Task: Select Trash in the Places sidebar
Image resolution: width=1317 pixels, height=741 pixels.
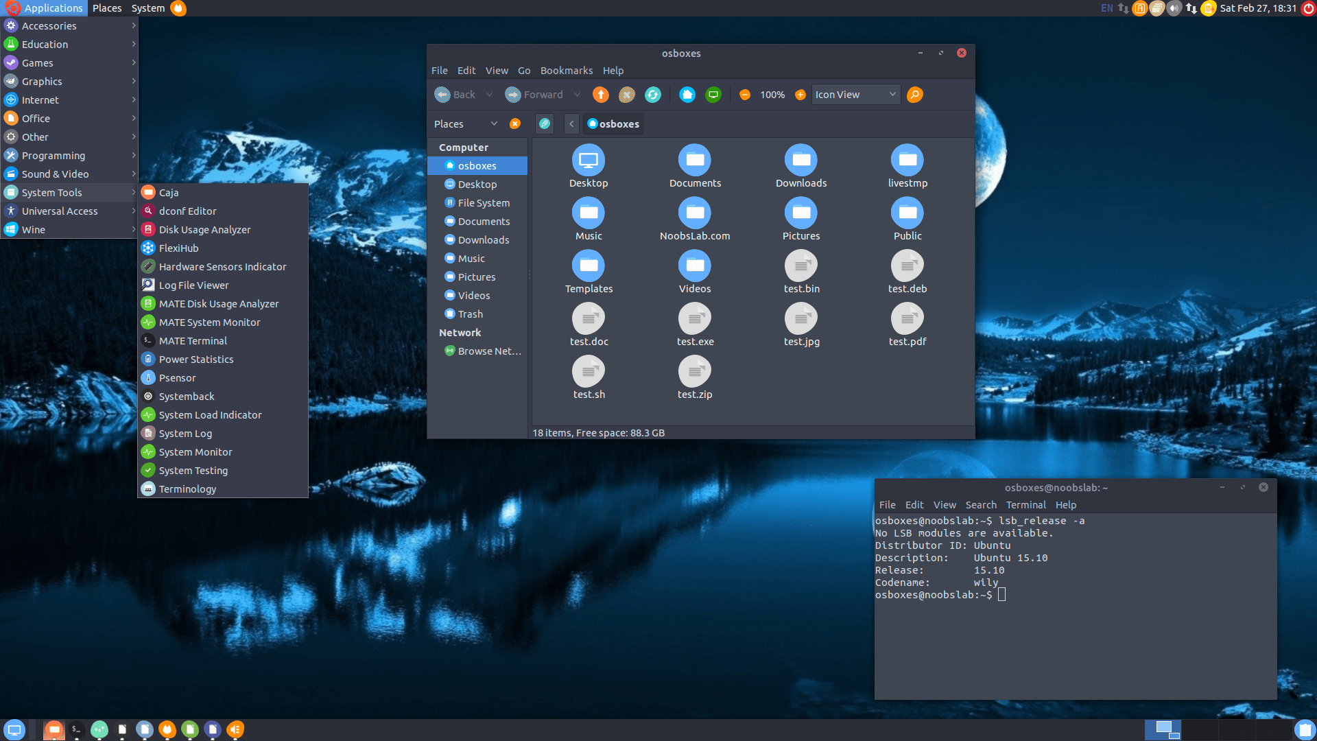Action: point(470,314)
